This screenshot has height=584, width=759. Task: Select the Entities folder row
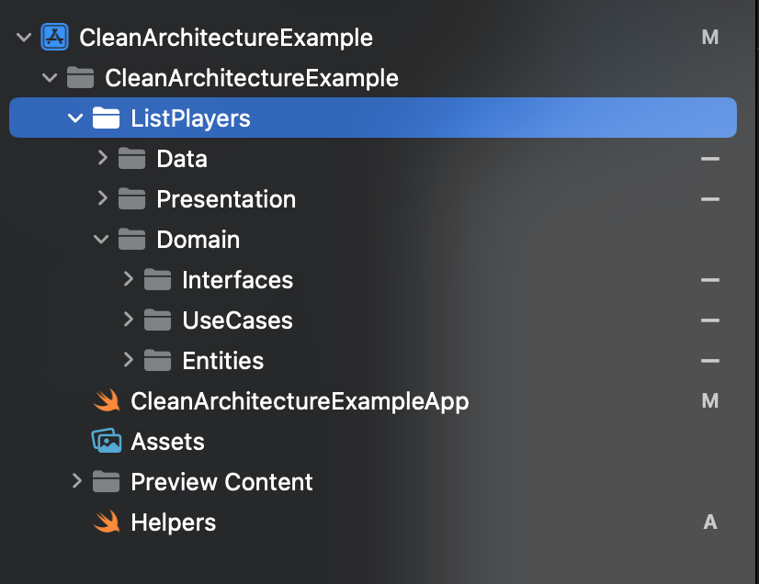pyautogui.click(x=373, y=361)
